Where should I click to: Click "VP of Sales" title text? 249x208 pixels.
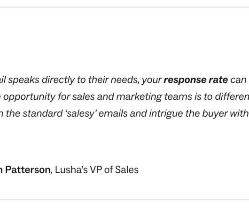(x=114, y=170)
